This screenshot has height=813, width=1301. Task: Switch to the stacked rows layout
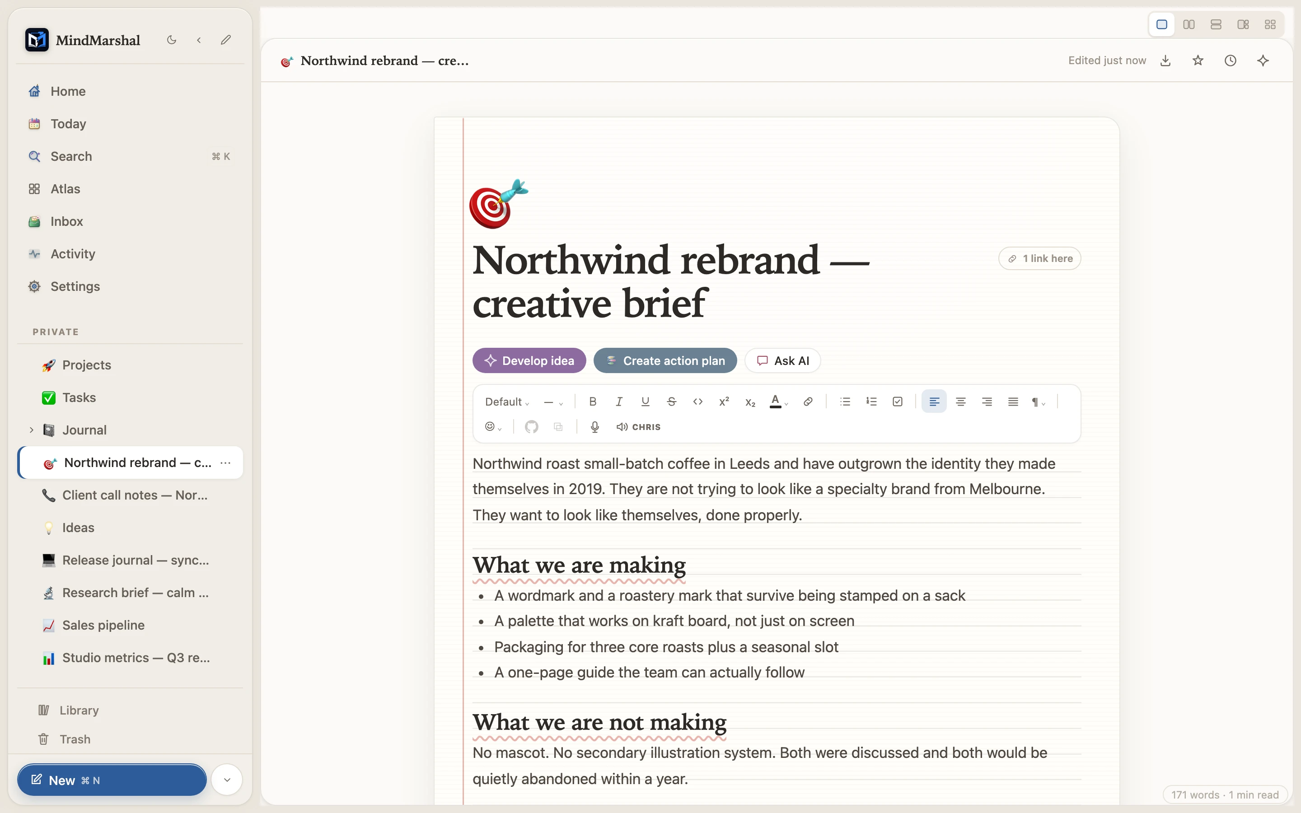click(x=1216, y=25)
